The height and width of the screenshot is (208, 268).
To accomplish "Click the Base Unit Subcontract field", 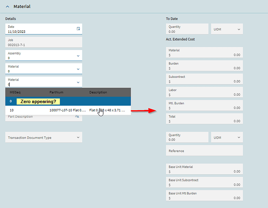I will pos(204,182).
